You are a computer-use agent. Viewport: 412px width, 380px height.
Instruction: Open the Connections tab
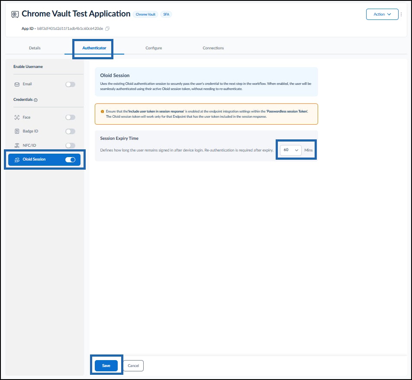[213, 48]
